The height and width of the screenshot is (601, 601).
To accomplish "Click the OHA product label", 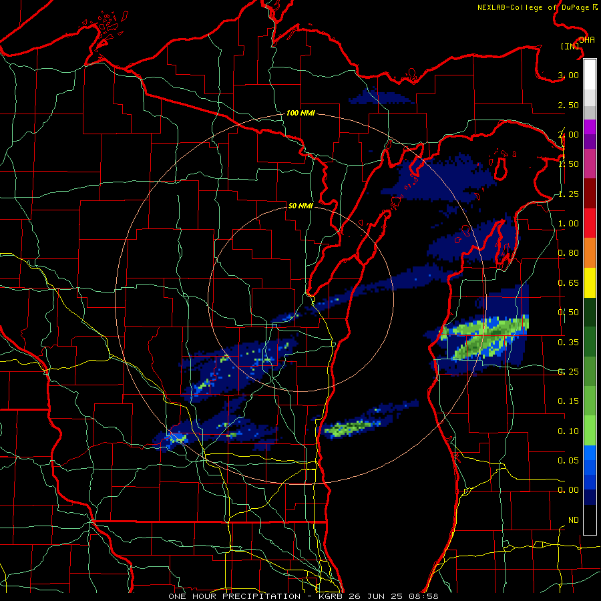I will coord(587,39).
